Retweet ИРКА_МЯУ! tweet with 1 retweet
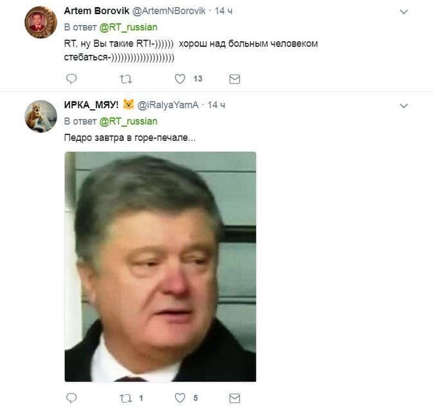 tap(125, 399)
